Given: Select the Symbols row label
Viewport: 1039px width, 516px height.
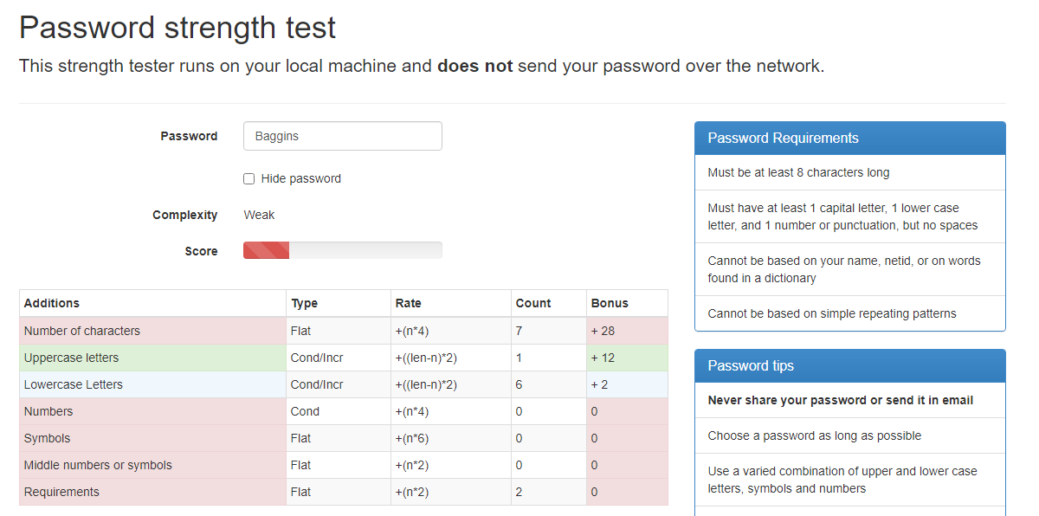Looking at the screenshot, I should [x=48, y=438].
